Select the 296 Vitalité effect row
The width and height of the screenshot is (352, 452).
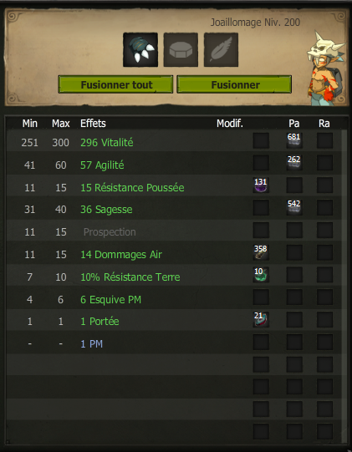coord(174,142)
